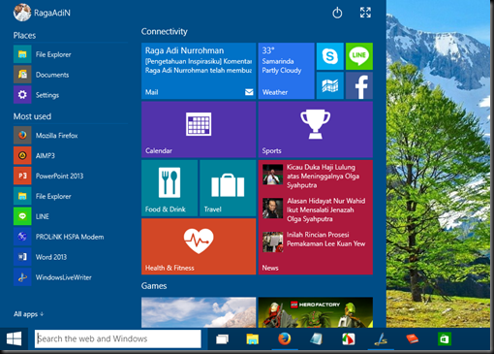494x354 pixels.
Task: Open the Hero Factory game tile
Action: coord(316,312)
